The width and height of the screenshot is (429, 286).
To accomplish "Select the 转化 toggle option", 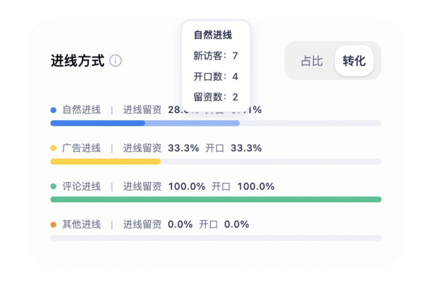I will click(x=354, y=61).
